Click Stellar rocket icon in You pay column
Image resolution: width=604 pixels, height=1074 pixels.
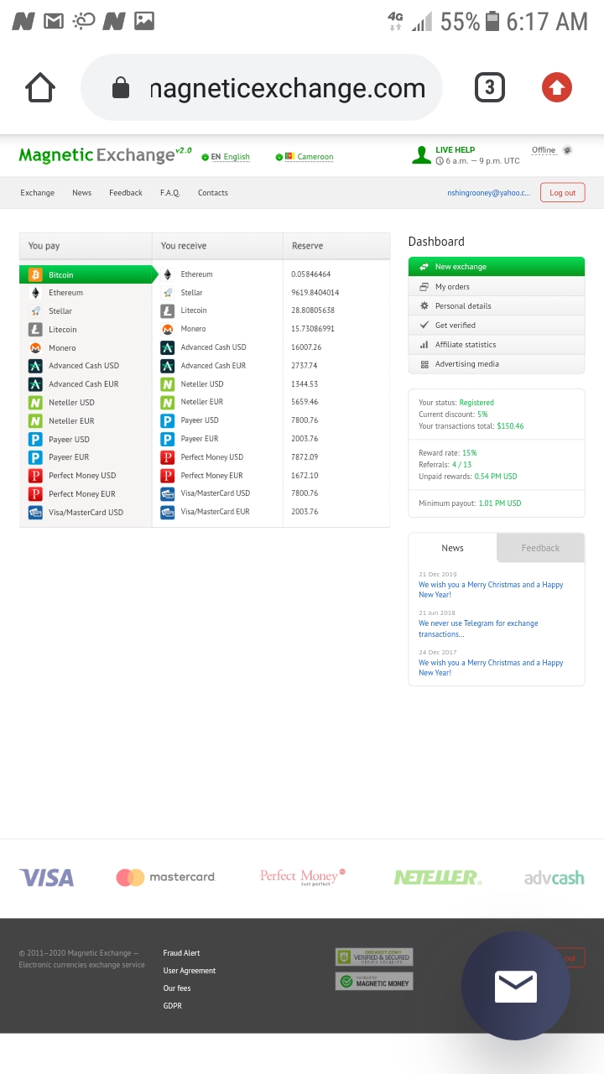[x=35, y=311]
